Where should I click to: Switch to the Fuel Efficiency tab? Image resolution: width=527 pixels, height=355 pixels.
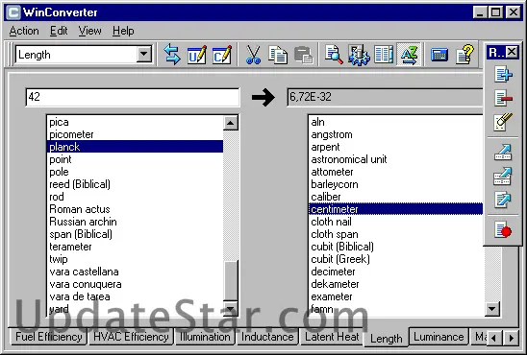pyautogui.click(x=48, y=337)
